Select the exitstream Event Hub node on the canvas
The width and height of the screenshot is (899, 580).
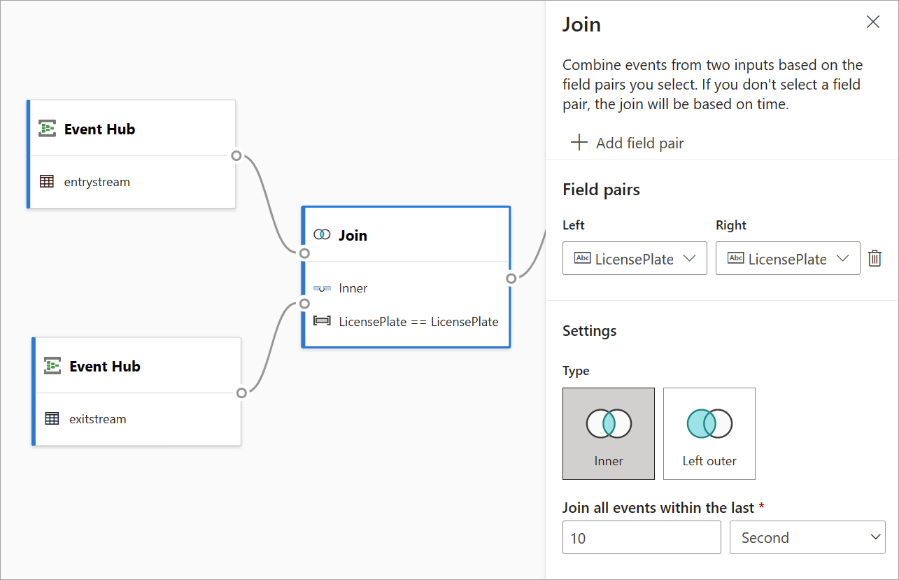[x=136, y=391]
